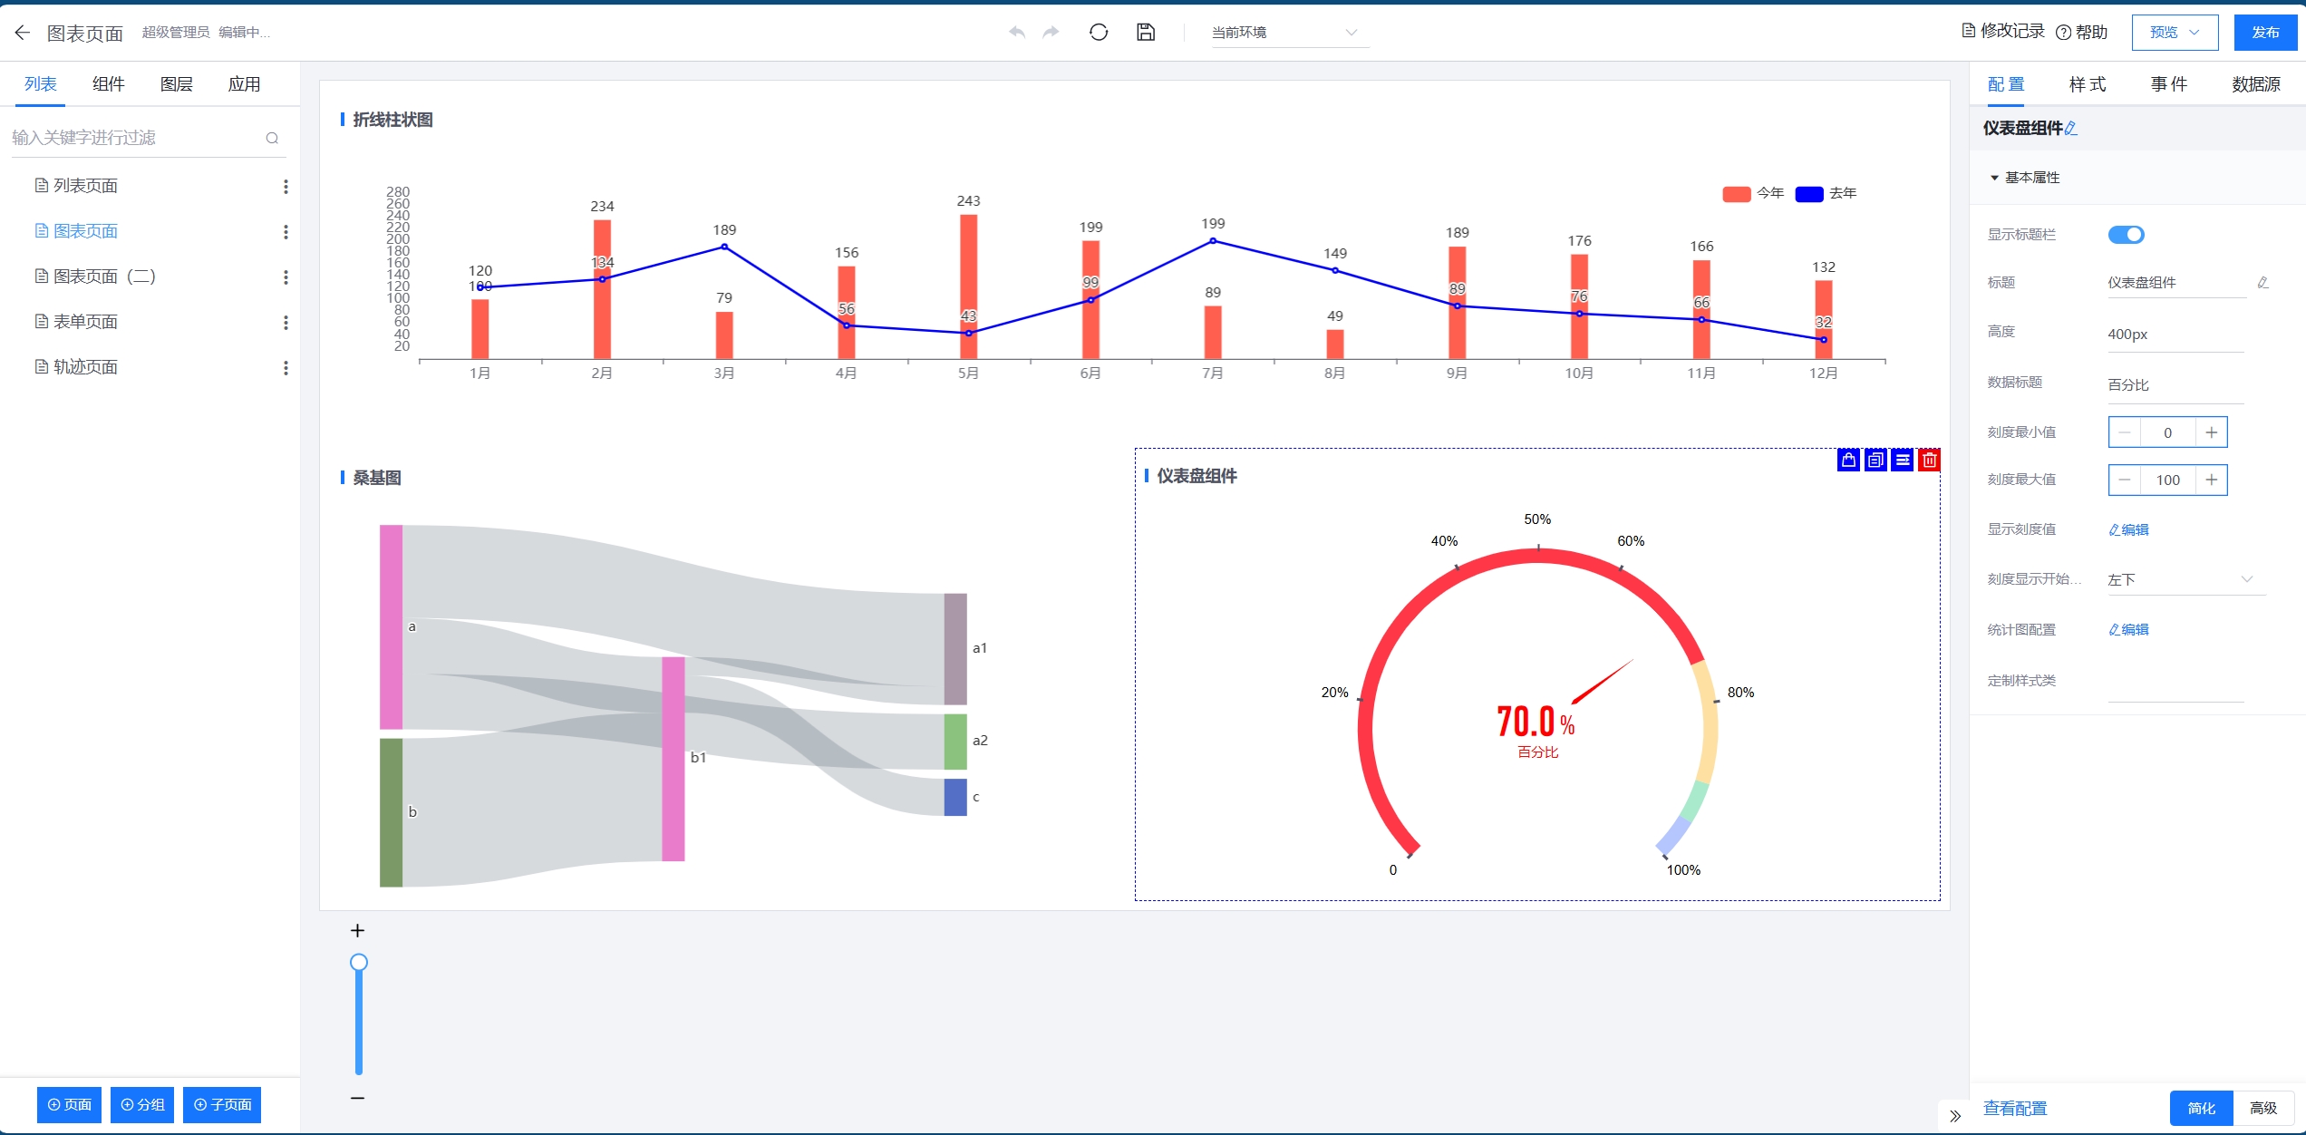Open 修改记录 modification log
Viewport: 2306px width, 1135px height.
click(2004, 32)
